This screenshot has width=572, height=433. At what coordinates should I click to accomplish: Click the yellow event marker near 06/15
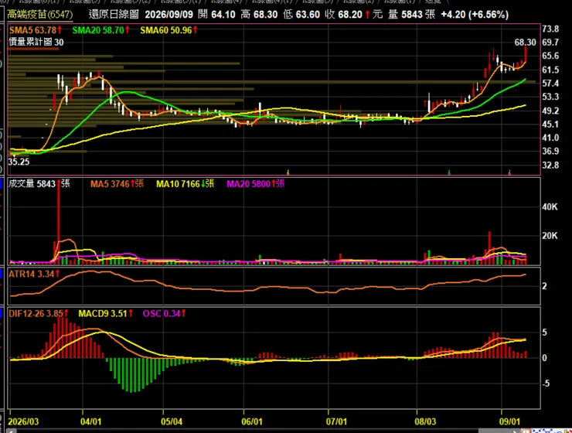(x=288, y=172)
